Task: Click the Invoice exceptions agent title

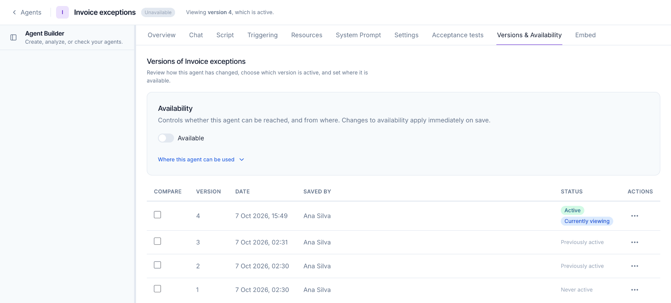Action: [x=105, y=12]
